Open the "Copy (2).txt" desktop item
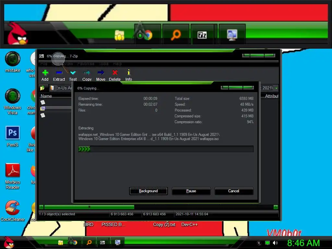 click(x=164, y=224)
